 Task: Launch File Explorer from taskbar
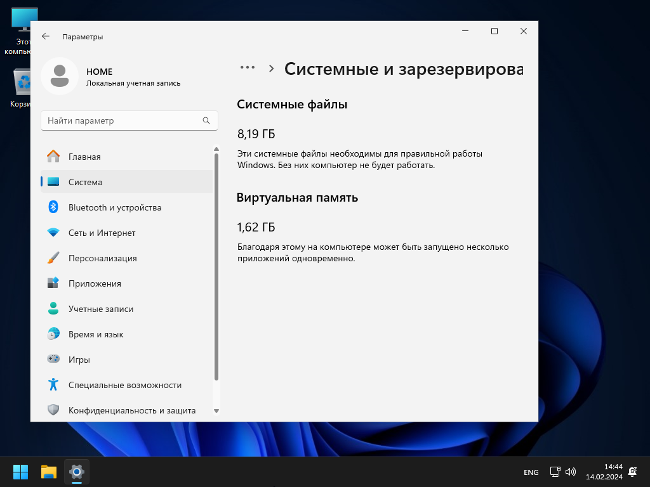49,472
